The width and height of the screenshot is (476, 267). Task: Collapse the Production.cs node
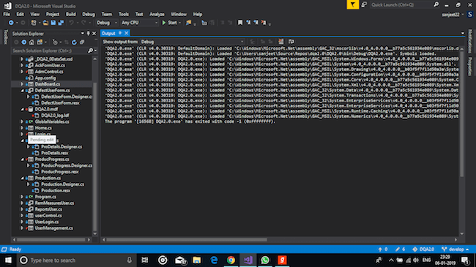[22, 178]
